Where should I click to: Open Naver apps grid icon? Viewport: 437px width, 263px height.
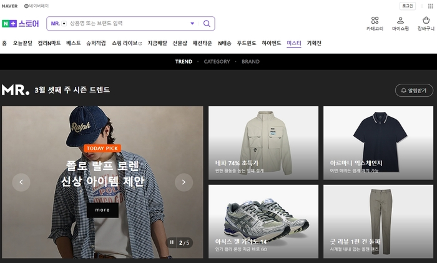pyautogui.click(x=430, y=6)
